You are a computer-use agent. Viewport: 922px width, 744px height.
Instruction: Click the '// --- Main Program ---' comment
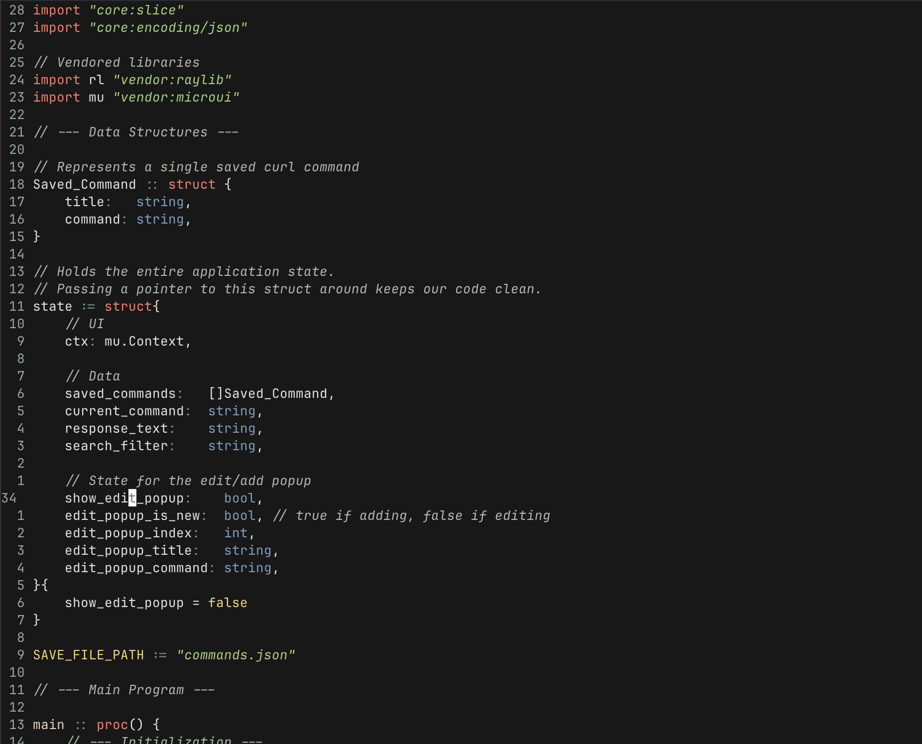pyautogui.click(x=124, y=690)
